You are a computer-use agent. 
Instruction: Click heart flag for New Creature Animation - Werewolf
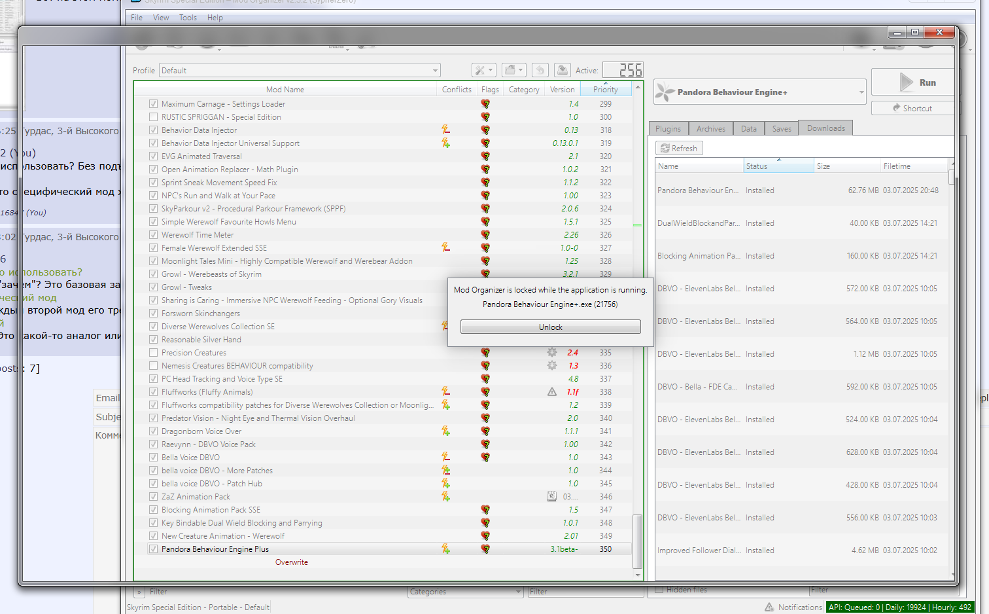click(x=485, y=535)
